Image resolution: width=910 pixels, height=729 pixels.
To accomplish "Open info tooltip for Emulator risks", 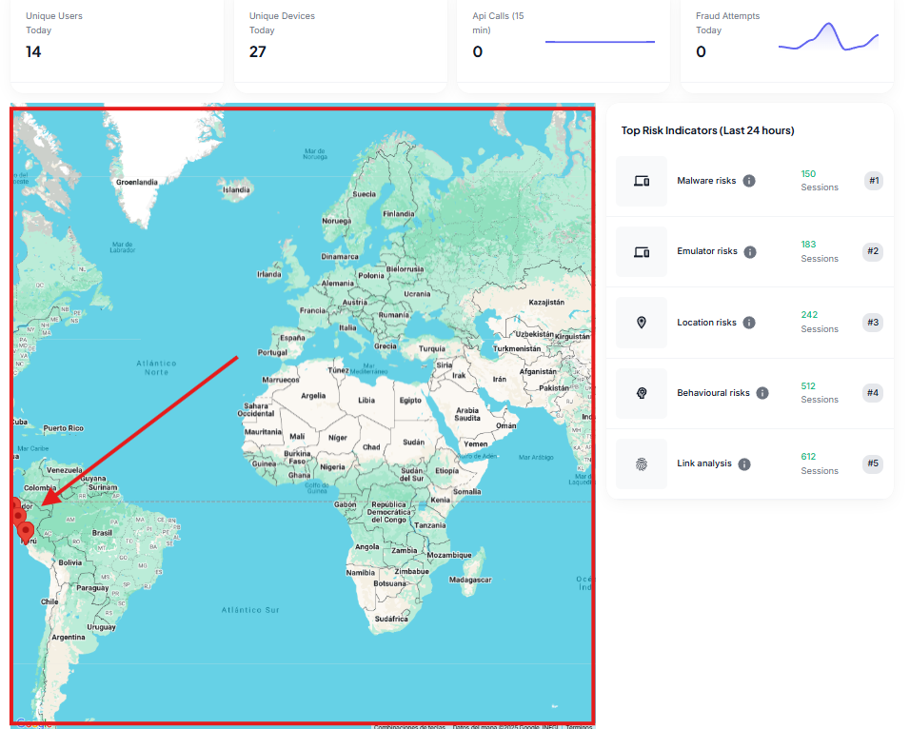I will pos(750,252).
